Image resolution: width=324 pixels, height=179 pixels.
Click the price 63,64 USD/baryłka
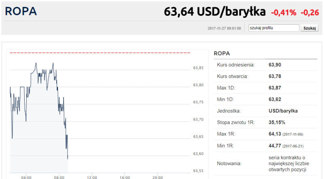[215, 12]
